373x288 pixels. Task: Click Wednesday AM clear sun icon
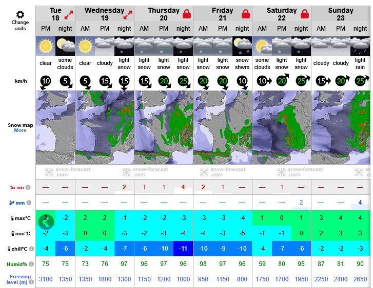pos(85,46)
